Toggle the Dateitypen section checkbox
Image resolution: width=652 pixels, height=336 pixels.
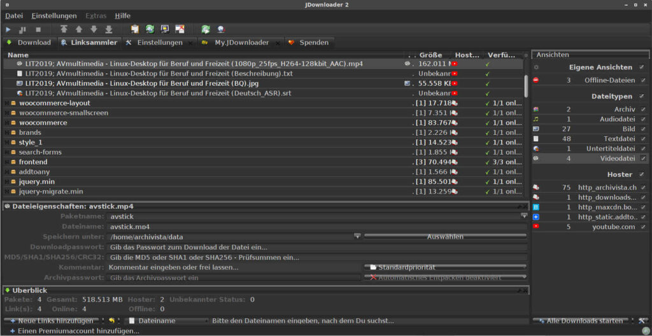pos(642,96)
